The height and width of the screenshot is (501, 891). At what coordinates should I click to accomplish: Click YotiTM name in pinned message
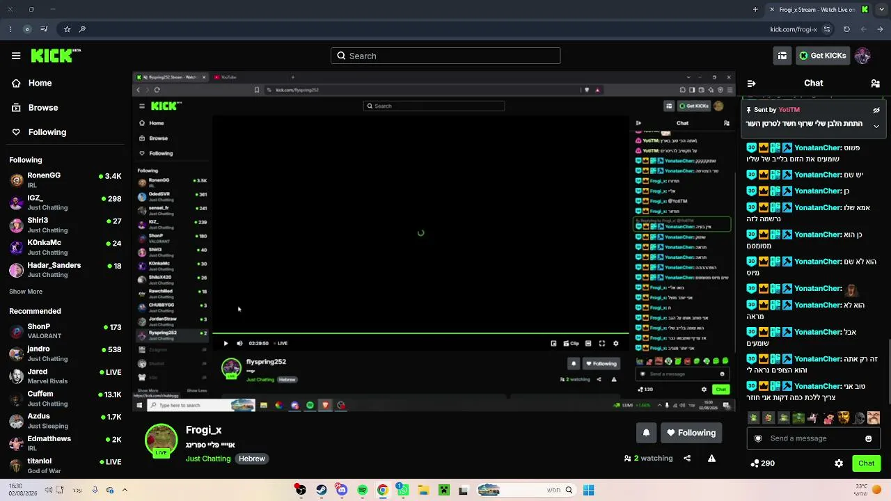(789, 110)
